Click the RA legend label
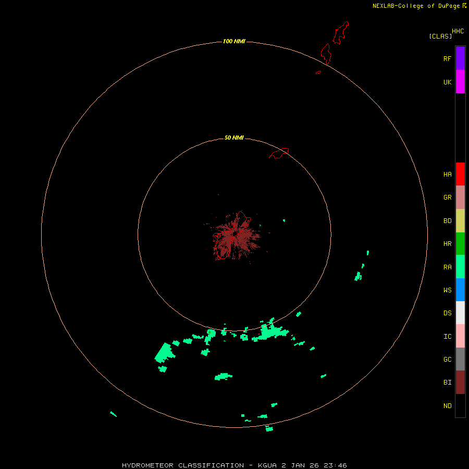 pyautogui.click(x=447, y=267)
